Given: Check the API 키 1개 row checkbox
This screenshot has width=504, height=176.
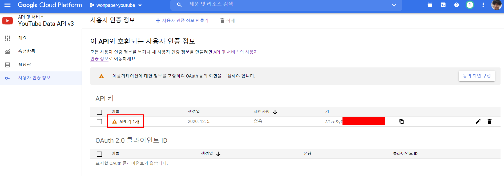Looking at the screenshot, I should 99,122.
